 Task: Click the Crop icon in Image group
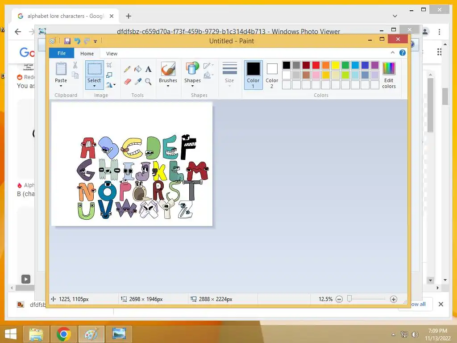(109, 65)
